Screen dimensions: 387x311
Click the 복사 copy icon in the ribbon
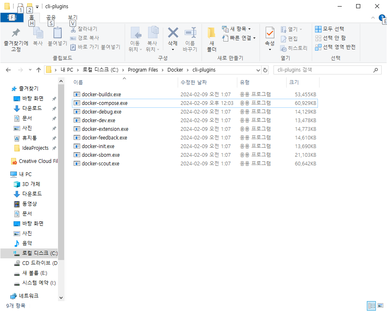pos(38,33)
